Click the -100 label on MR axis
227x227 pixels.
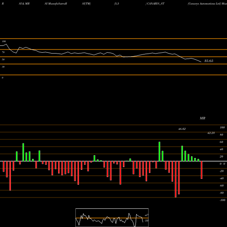click(222, 200)
